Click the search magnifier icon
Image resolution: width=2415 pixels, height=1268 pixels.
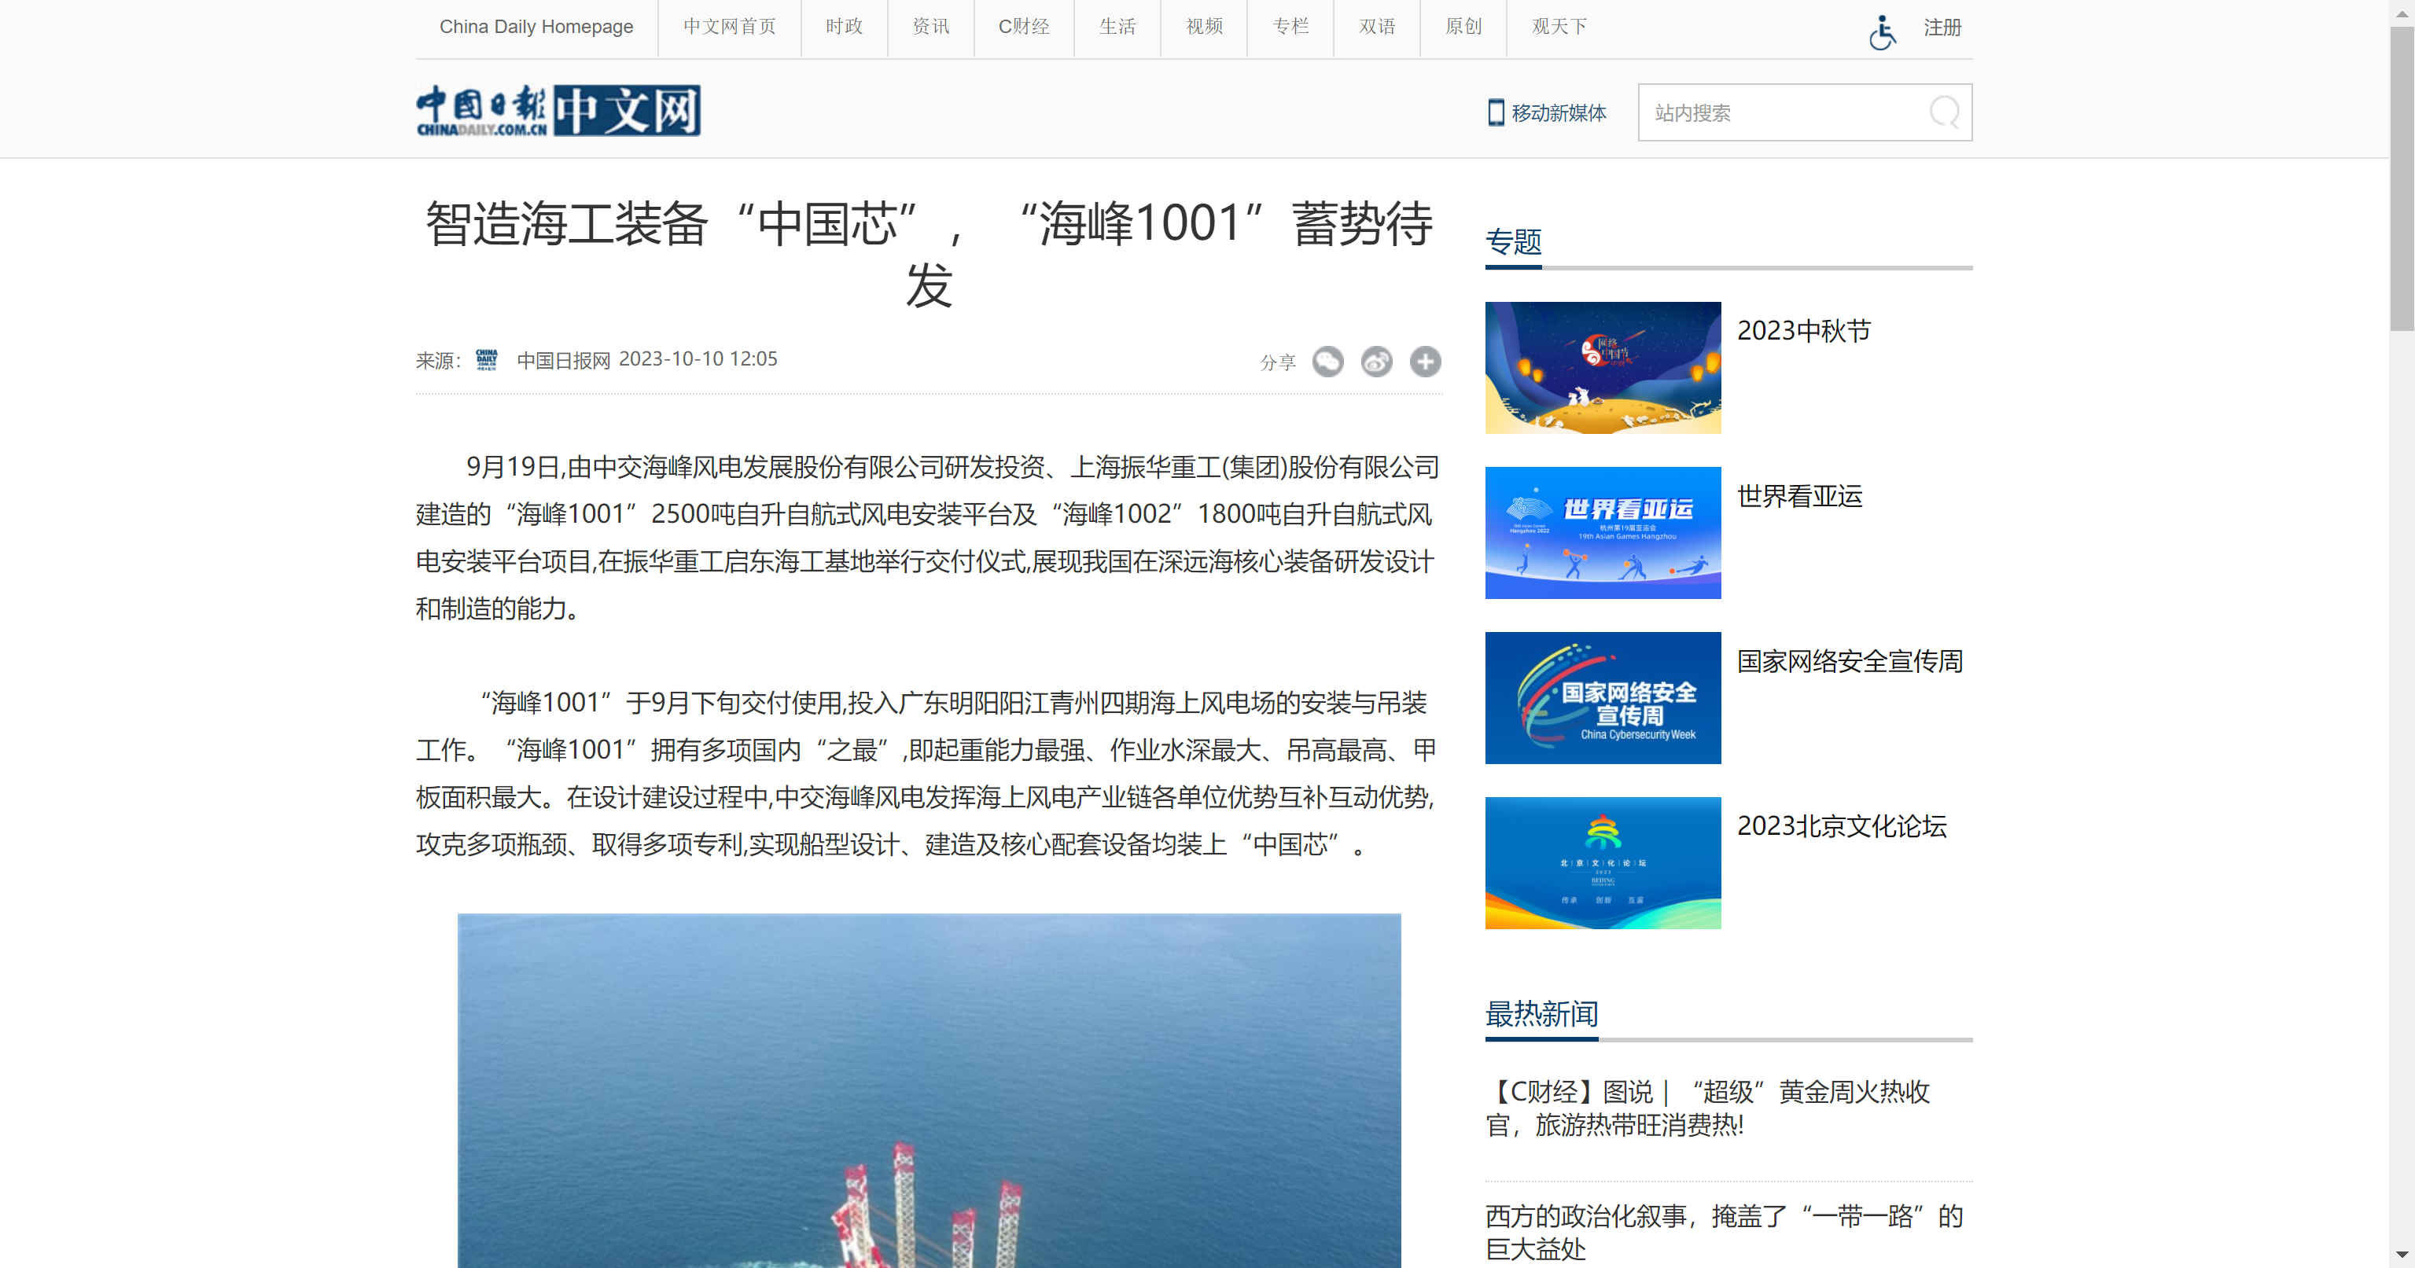point(1943,112)
